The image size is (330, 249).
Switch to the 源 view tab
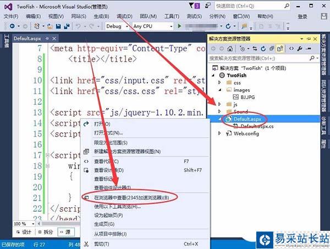[65, 232]
